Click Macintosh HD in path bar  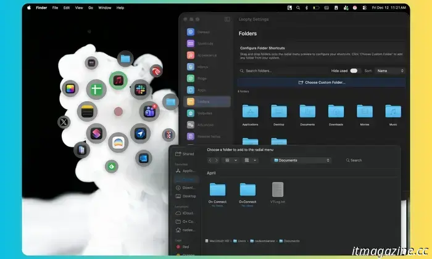coord(217,241)
